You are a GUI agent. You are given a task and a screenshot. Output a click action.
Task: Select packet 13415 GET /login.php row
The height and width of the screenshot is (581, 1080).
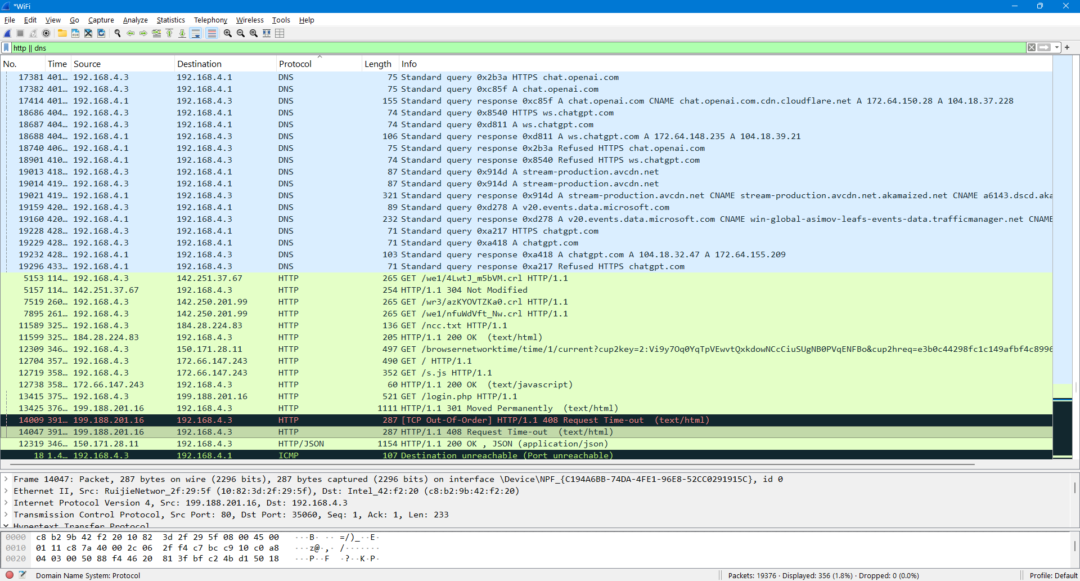pyautogui.click(x=526, y=396)
